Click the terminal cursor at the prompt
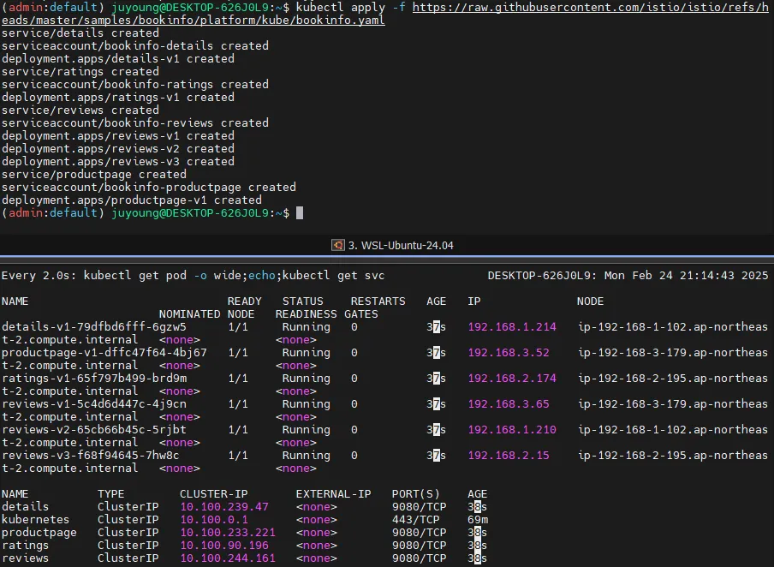 [300, 213]
